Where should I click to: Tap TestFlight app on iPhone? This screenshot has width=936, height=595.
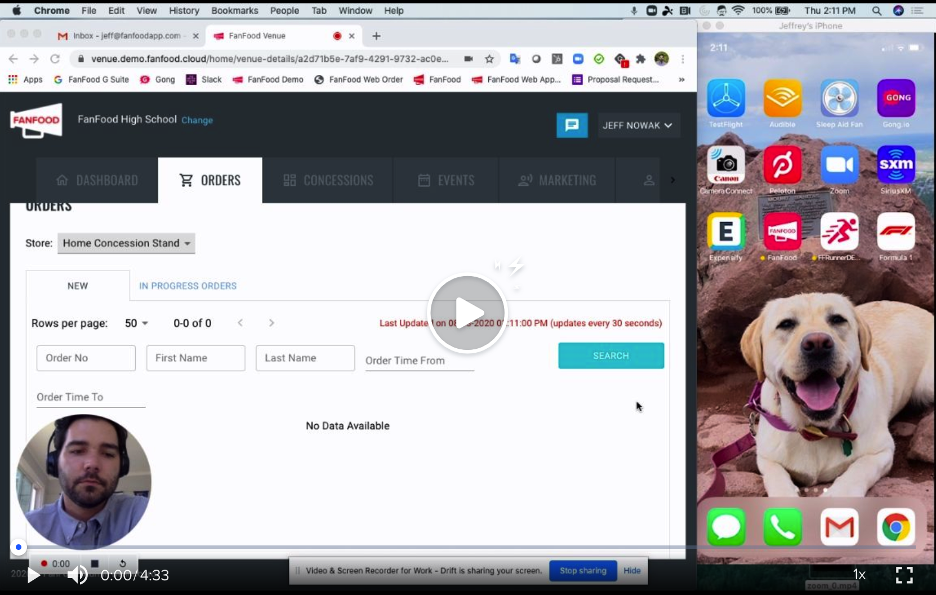click(726, 98)
